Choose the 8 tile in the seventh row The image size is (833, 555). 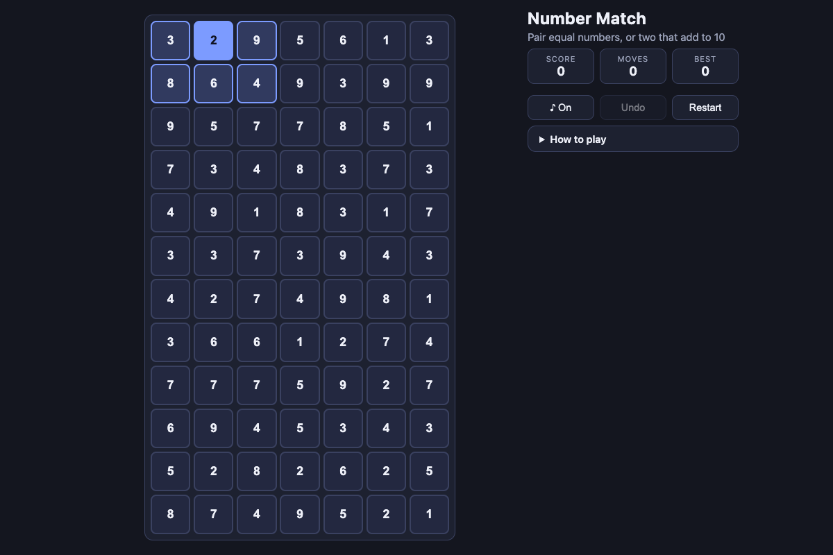point(386,299)
